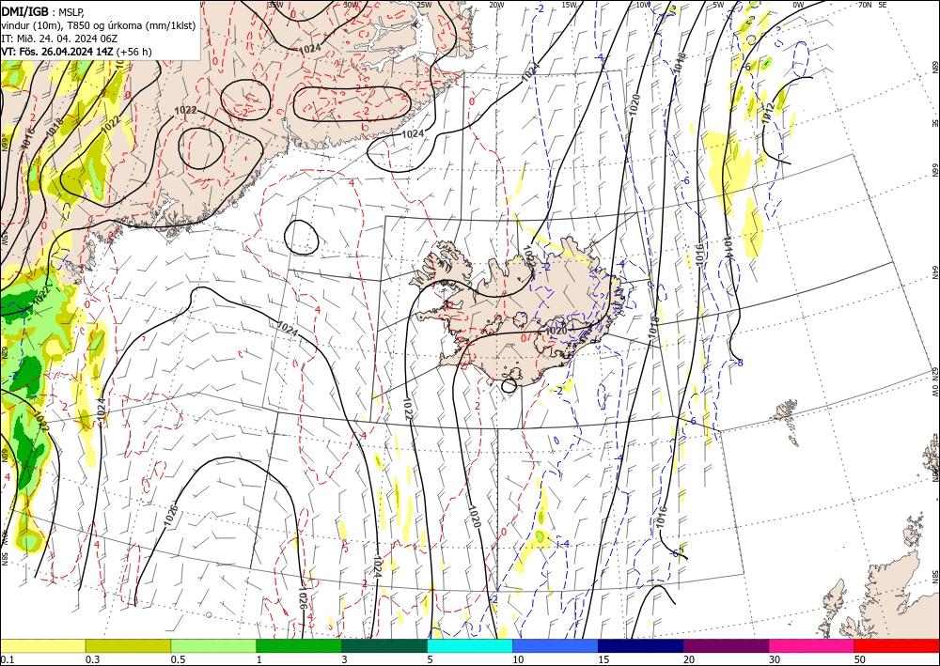Pick the cyan 5–10 mm legend swatch
The height and width of the screenshot is (666, 940).
tap(470, 645)
